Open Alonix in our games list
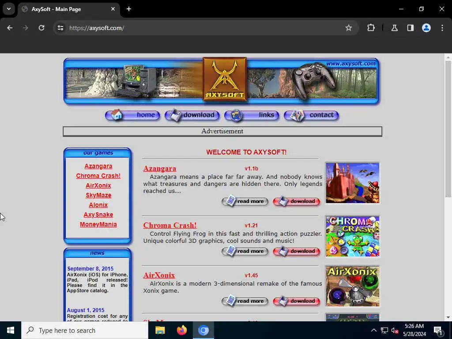This screenshot has height=339, width=452. coord(98,205)
